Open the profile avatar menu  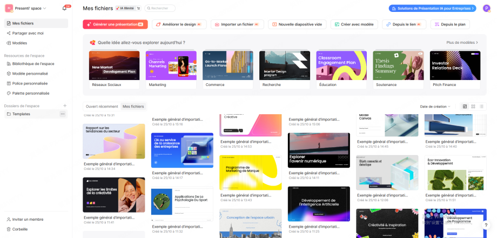tap(486, 8)
